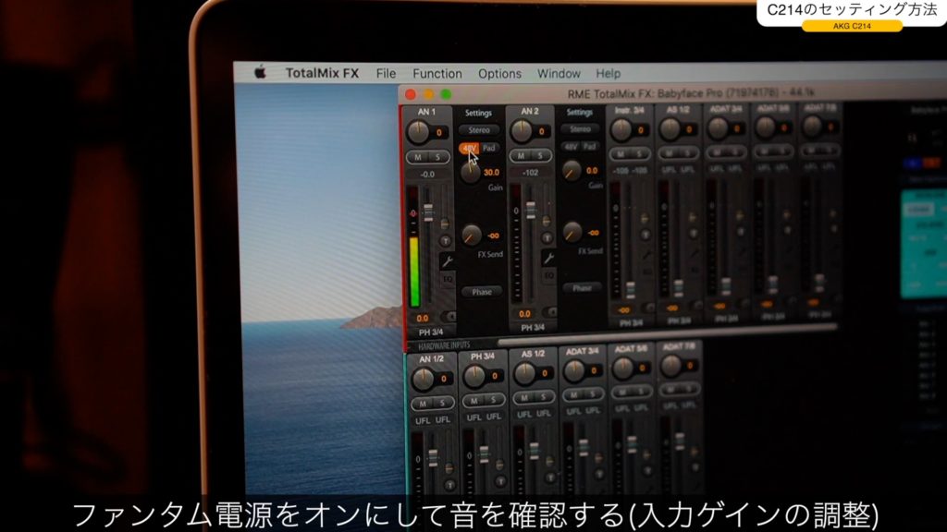The image size is (947, 532).
Task: Toggle Stereo mode in AN 1 settings
Action: (479, 130)
